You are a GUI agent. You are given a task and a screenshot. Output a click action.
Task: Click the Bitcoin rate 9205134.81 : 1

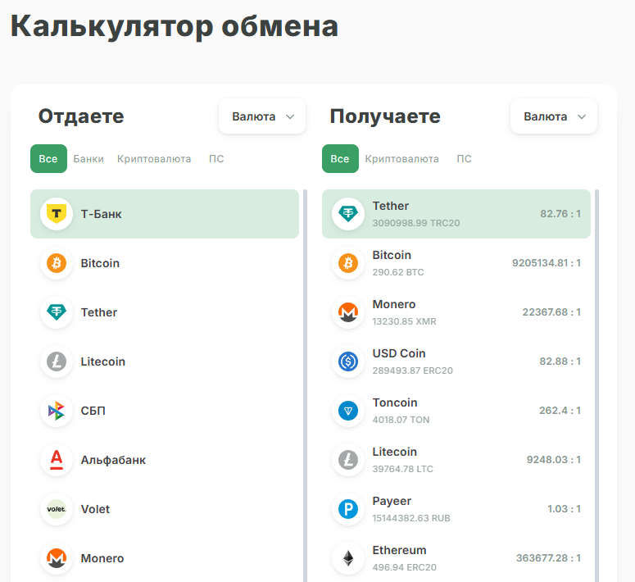(547, 263)
